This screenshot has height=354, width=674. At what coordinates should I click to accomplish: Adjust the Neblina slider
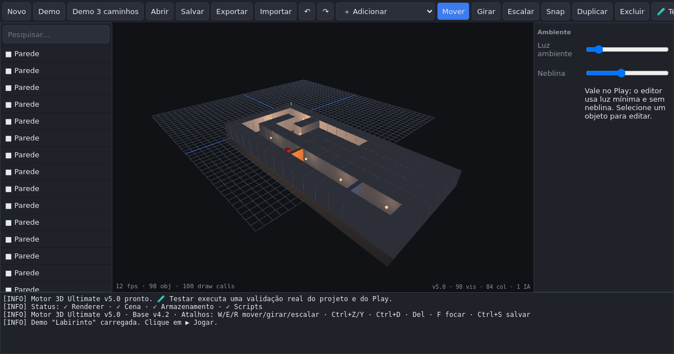pos(627,73)
